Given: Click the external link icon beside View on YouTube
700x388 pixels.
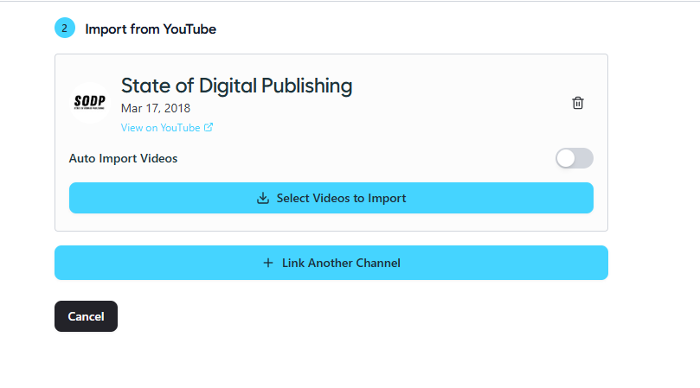Looking at the screenshot, I should point(209,128).
